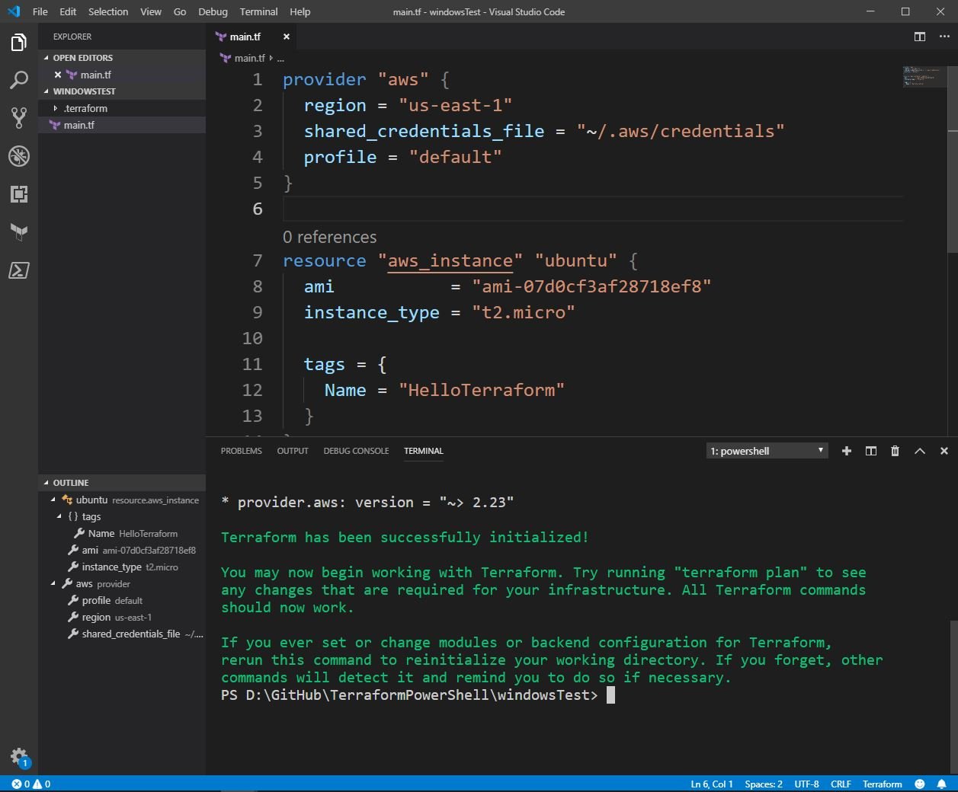Select 'instance_type t2.micro' in Outline
Image resolution: width=958 pixels, height=792 pixels.
click(x=122, y=567)
